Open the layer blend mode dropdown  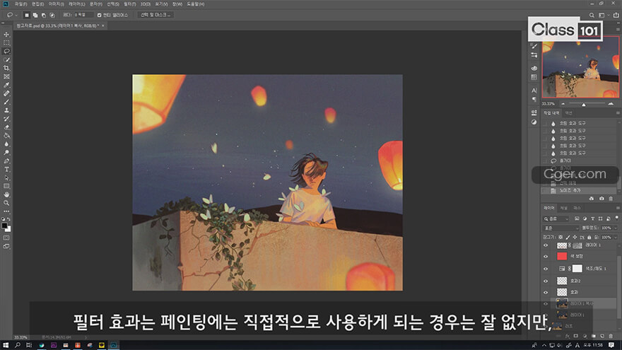[x=561, y=228]
